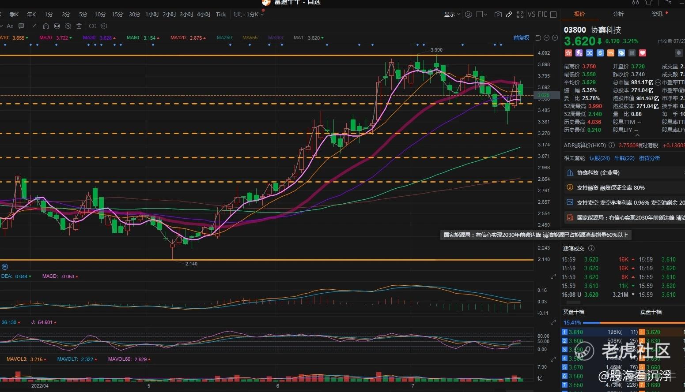685x392 pixels.
Task: Reset the chart view with undo arrow
Action: click(538, 38)
